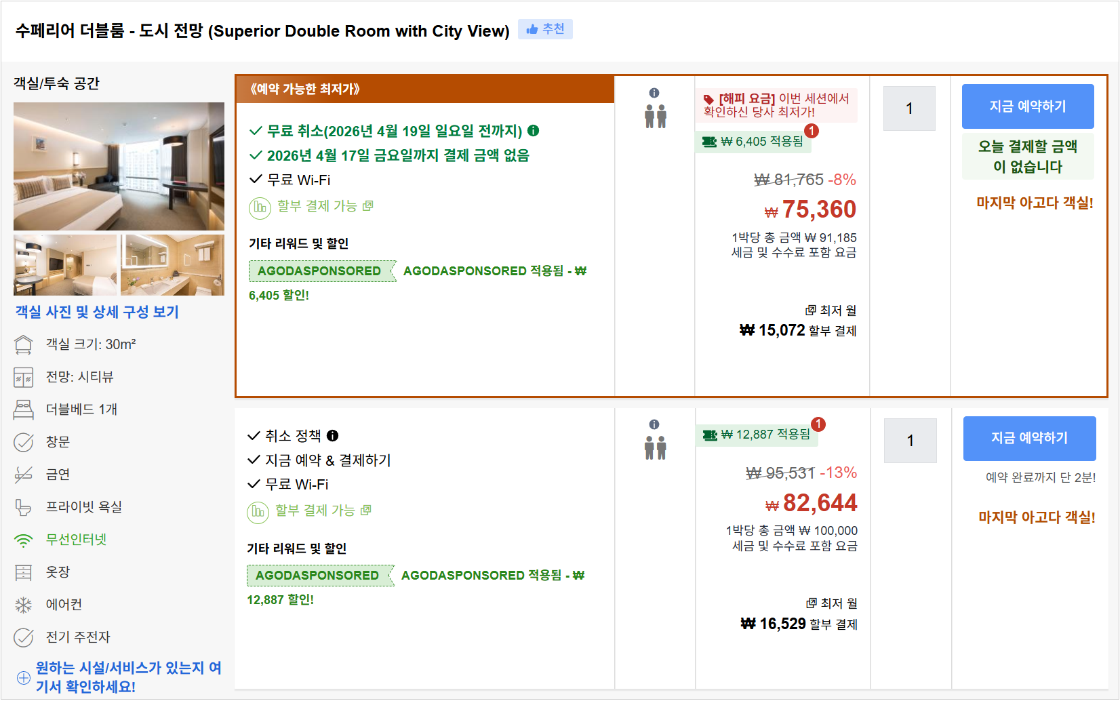Click the occupancy info icon in first offer
The width and height of the screenshot is (1120, 701).
[x=654, y=93]
